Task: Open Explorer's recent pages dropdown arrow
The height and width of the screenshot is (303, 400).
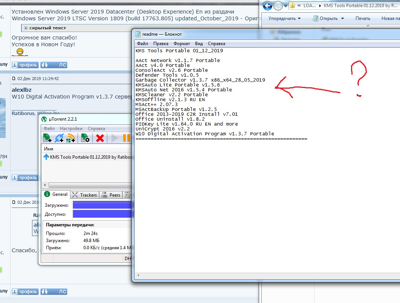Action: click(286, 6)
